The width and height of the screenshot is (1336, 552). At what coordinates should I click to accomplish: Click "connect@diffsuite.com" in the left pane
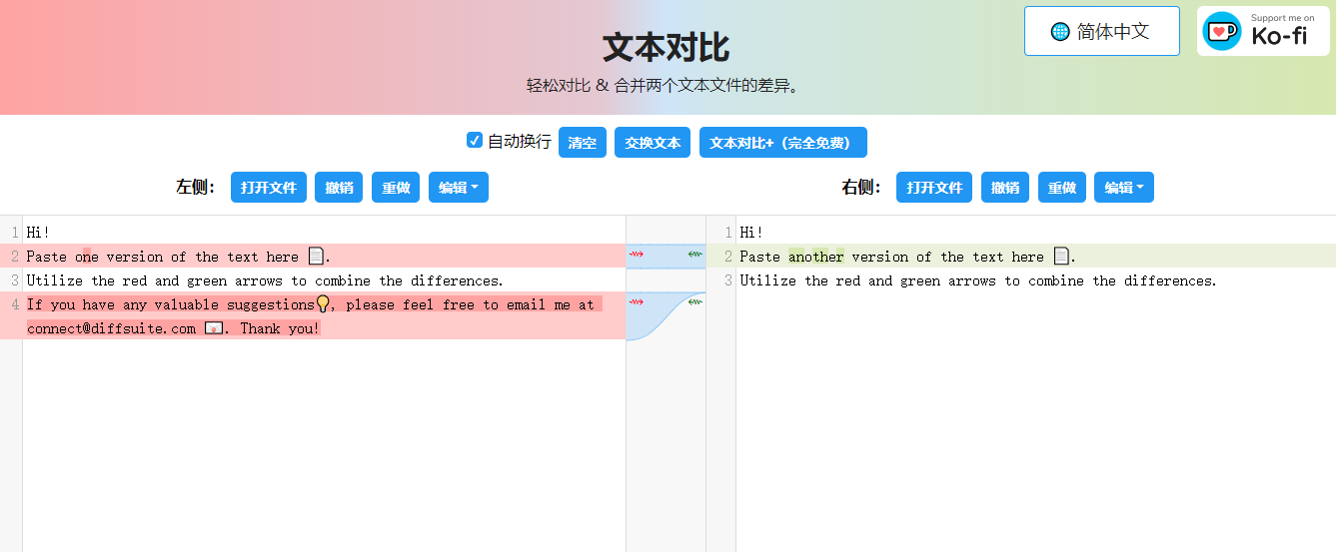111,328
